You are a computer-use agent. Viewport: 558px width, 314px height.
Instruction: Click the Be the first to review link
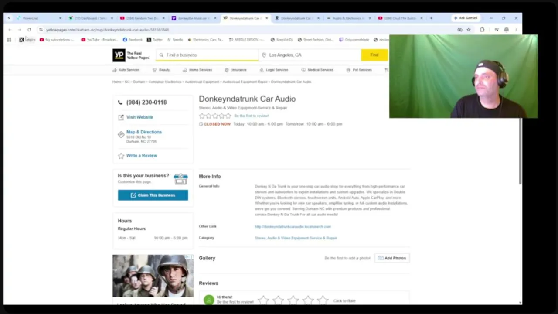(x=252, y=116)
